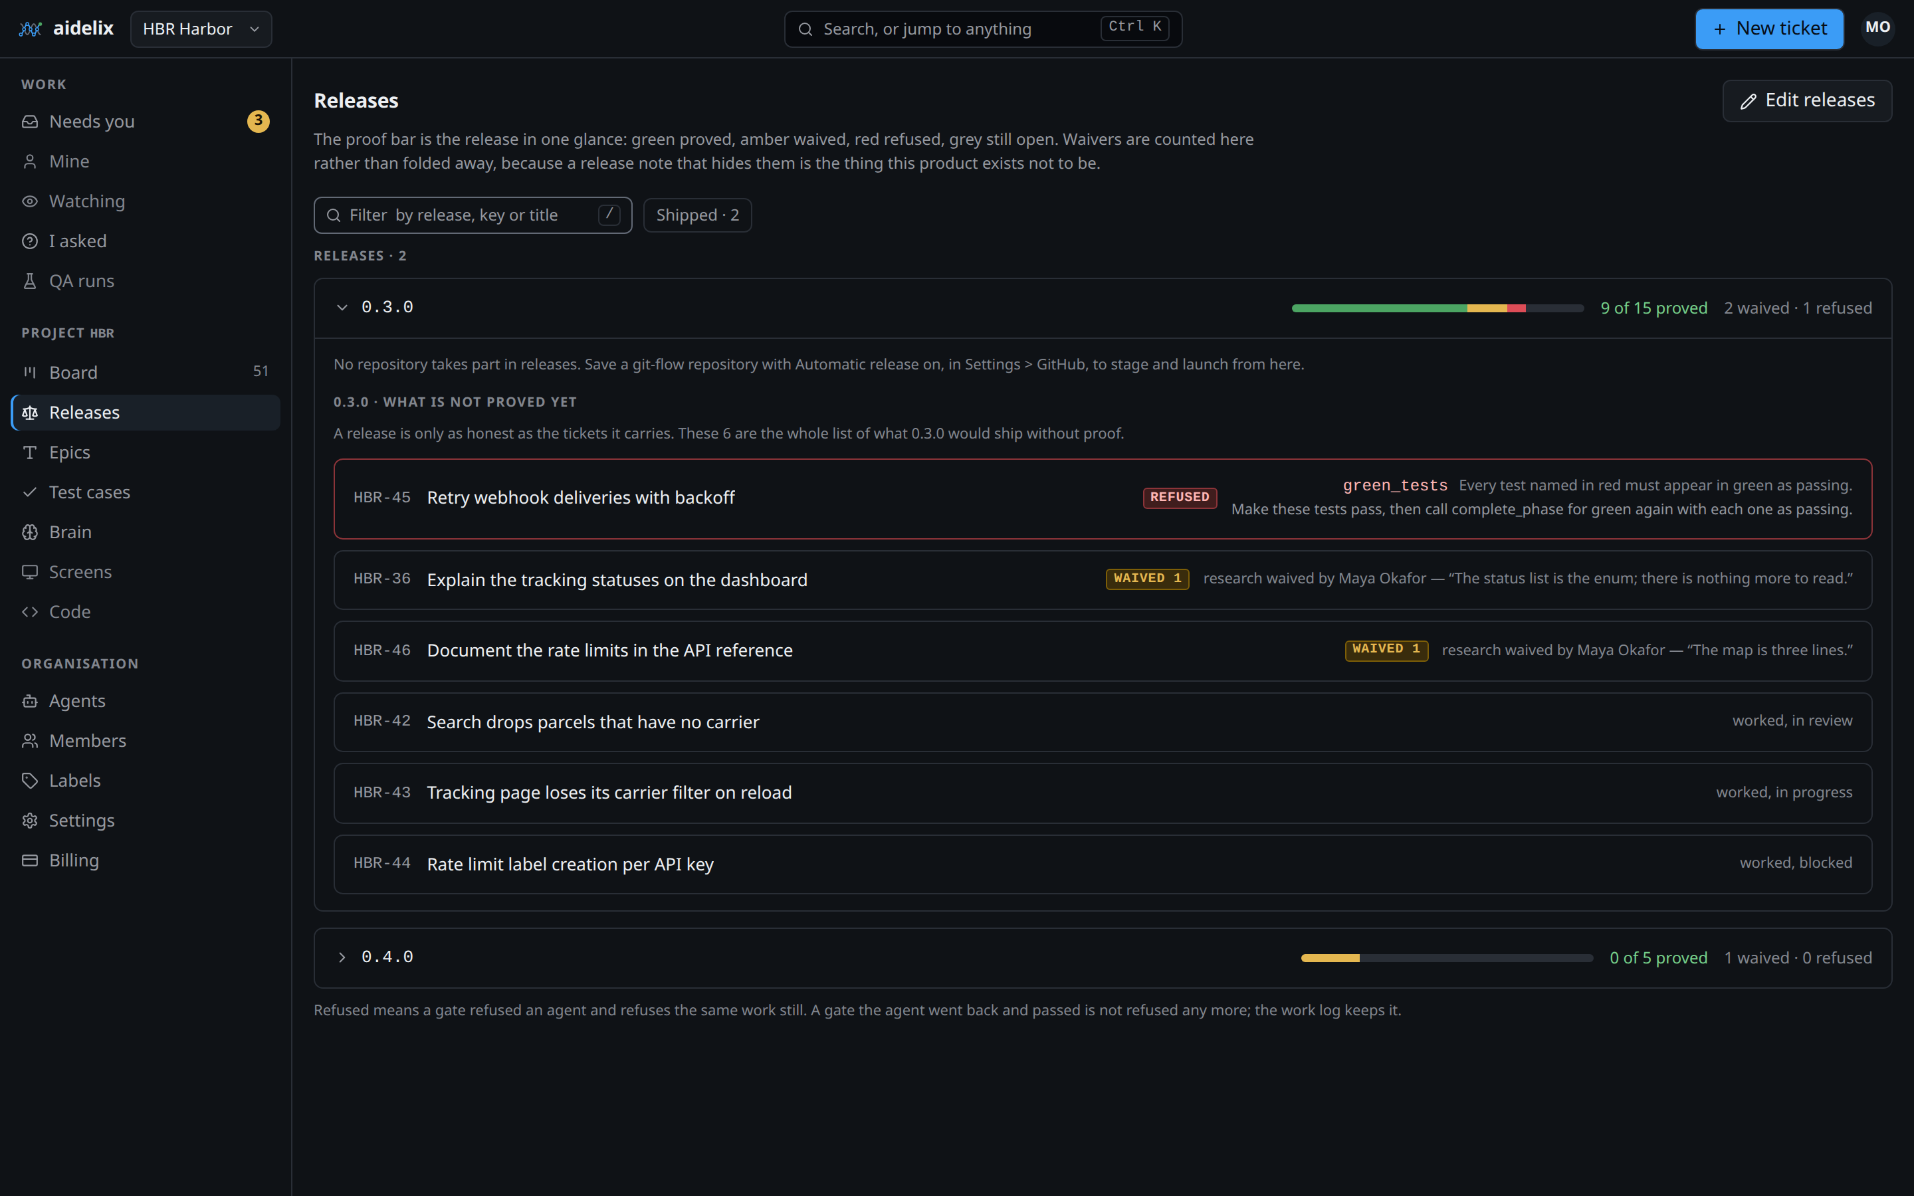The width and height of the screenshot is (1914, 1196).
Task: Focus the Filter by release field
Action: point(472,215)
